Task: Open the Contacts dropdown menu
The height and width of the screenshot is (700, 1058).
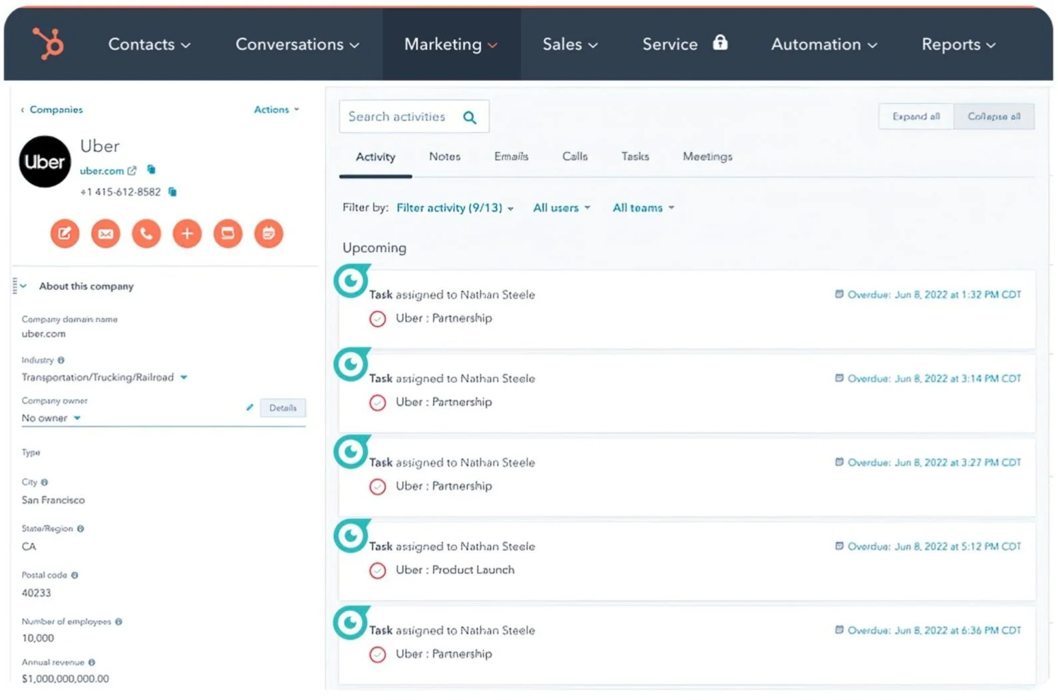Action: (149, 45)
